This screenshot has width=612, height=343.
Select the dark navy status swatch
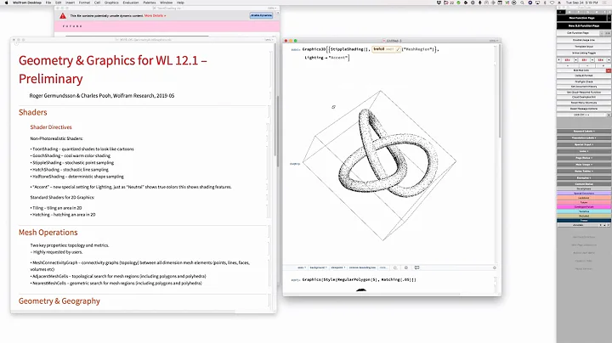pyautogui.click(x=584, y=221)
